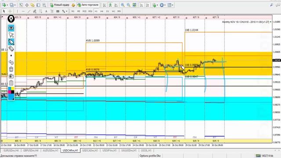Zoom out the chart with magnifier minus

pos(129,5)
